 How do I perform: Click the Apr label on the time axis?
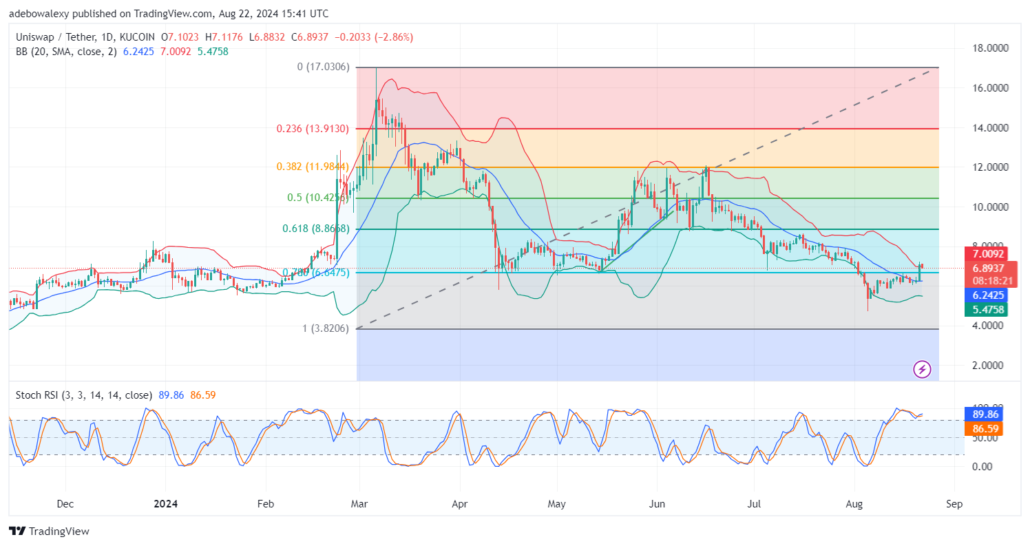pos(459,503)
